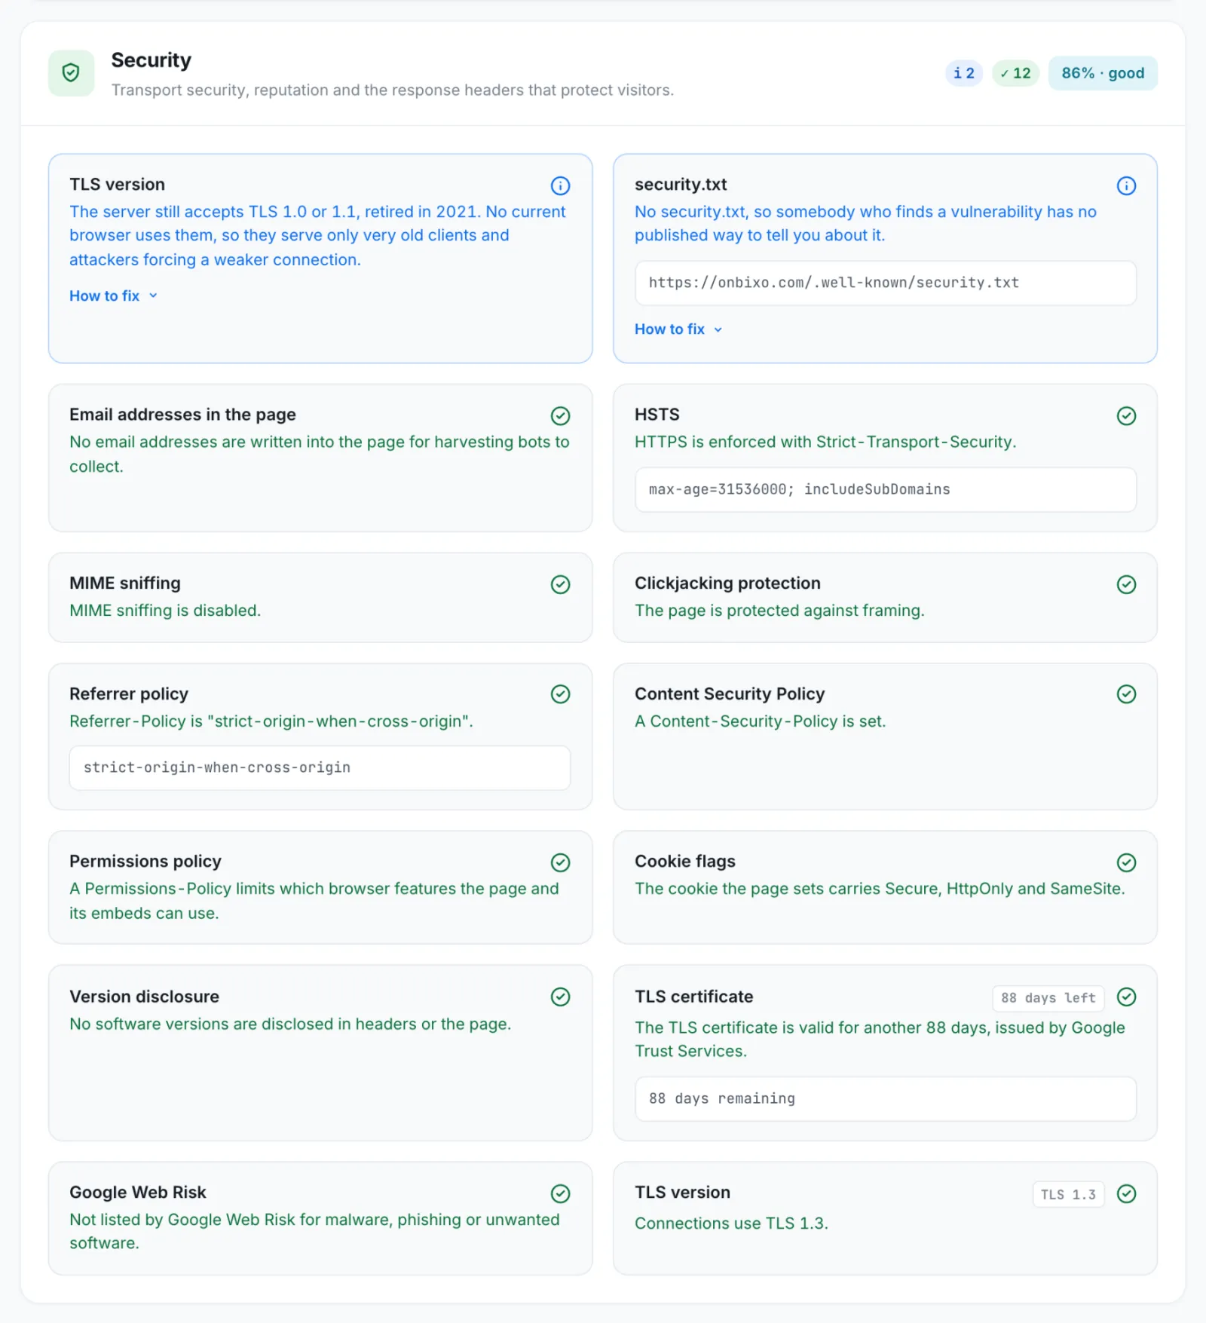Click the check icon on TLS certificate card
Screen dimensions: 1206x1323
coord(1126,997)
